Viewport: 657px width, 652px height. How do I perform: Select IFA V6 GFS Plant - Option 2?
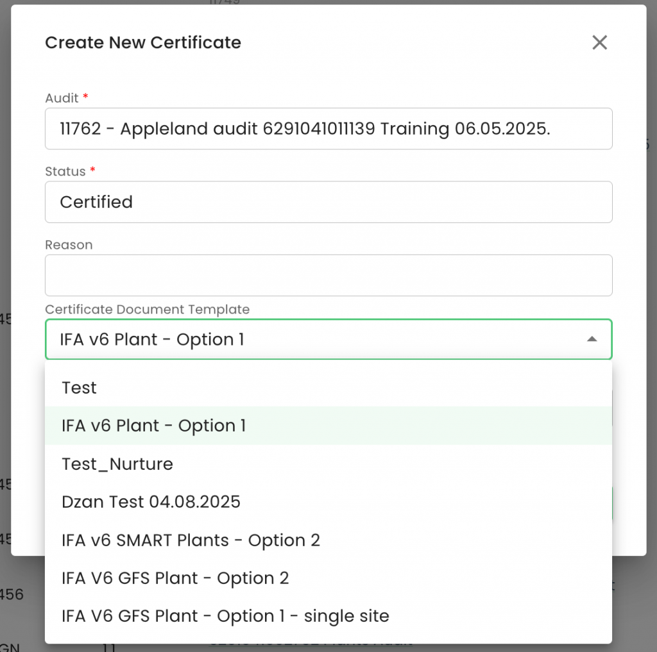click(175, 578)
